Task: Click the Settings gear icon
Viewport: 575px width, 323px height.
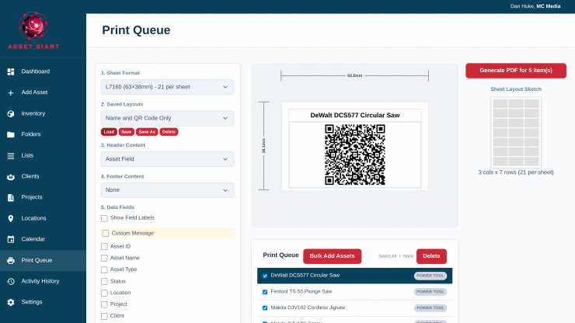Action: 11,302
